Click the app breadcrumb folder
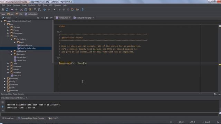Viewport: 221px width, 124px height. (x=10, y=14)
